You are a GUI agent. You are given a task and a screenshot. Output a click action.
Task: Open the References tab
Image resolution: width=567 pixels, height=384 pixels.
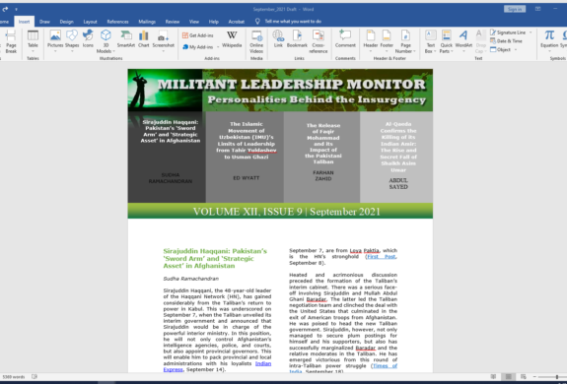(118, 22)
